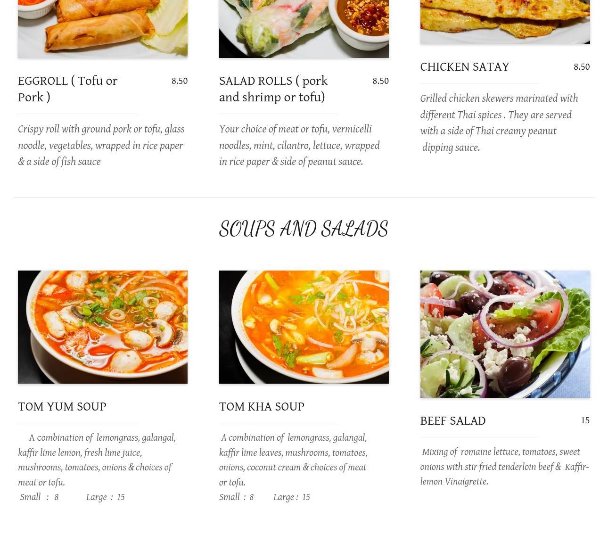608x551 pixels.
Task: Click the TOM KHA SOUP heading
Action: pos(262,407)
